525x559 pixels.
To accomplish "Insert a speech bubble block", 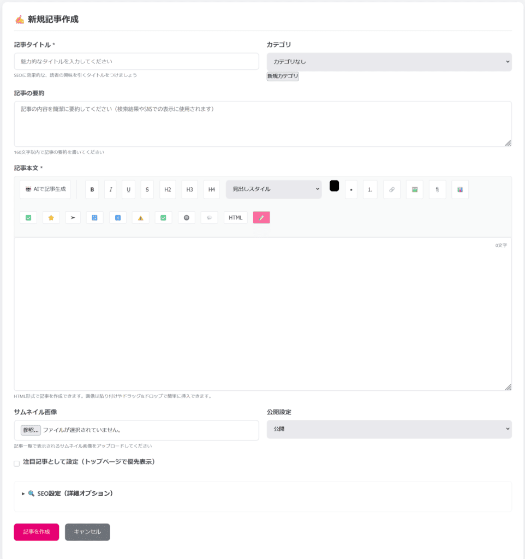I will coord(210,217).
